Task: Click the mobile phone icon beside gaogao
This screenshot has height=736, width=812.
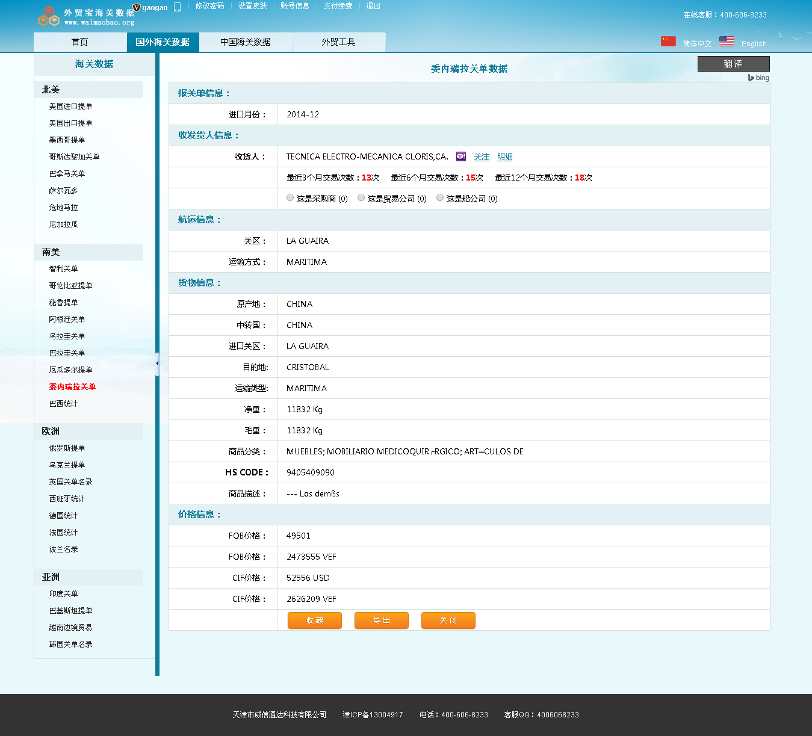Action: click(x=177, y=7)
